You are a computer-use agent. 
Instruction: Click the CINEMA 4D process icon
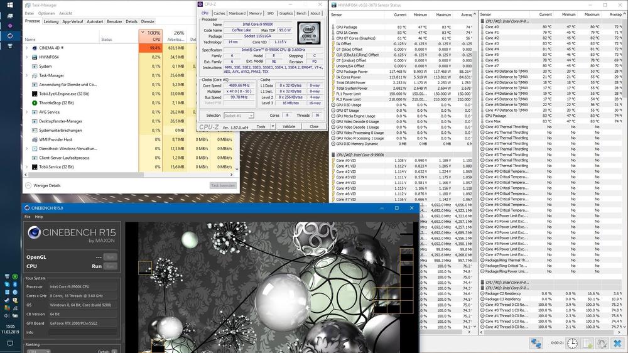tap(34, 48)
